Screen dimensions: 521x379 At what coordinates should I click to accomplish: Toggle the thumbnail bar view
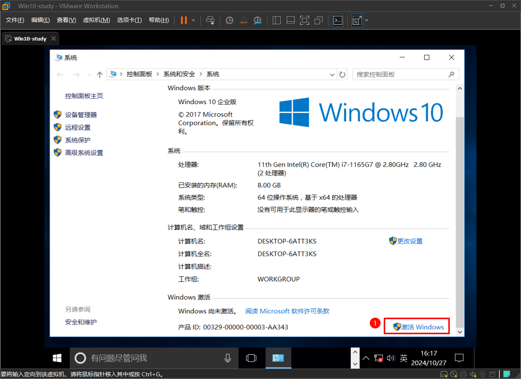pos(290,20)
